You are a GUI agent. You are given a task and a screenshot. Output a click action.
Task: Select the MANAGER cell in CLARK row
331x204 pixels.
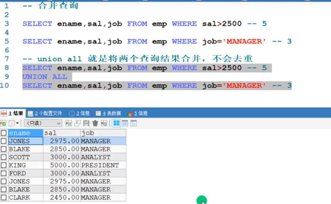point(103,197)
